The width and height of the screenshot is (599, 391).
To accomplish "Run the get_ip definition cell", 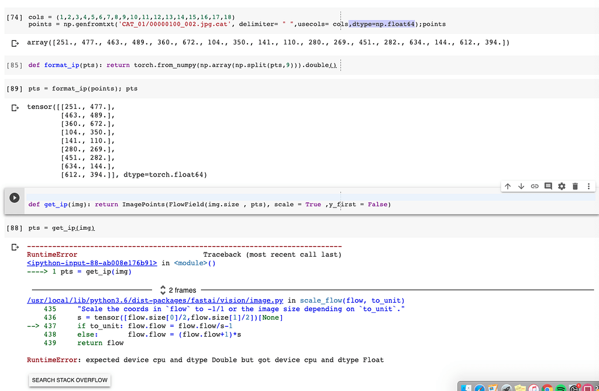I will coord(15,198).
